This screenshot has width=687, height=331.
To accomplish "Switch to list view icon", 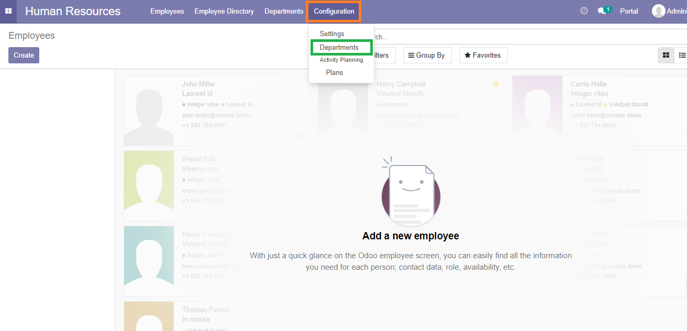I will [682, 55].
